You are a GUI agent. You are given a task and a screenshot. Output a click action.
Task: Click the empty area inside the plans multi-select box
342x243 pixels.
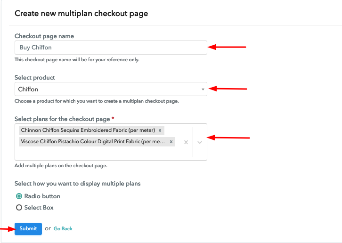tap(98, 154)
